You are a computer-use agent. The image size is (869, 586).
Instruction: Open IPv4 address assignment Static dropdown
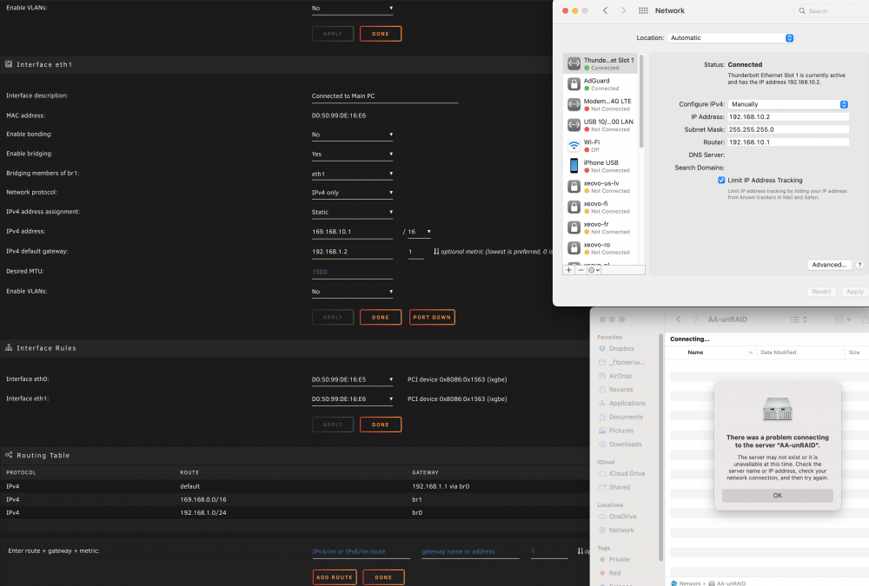coord(352,212)
